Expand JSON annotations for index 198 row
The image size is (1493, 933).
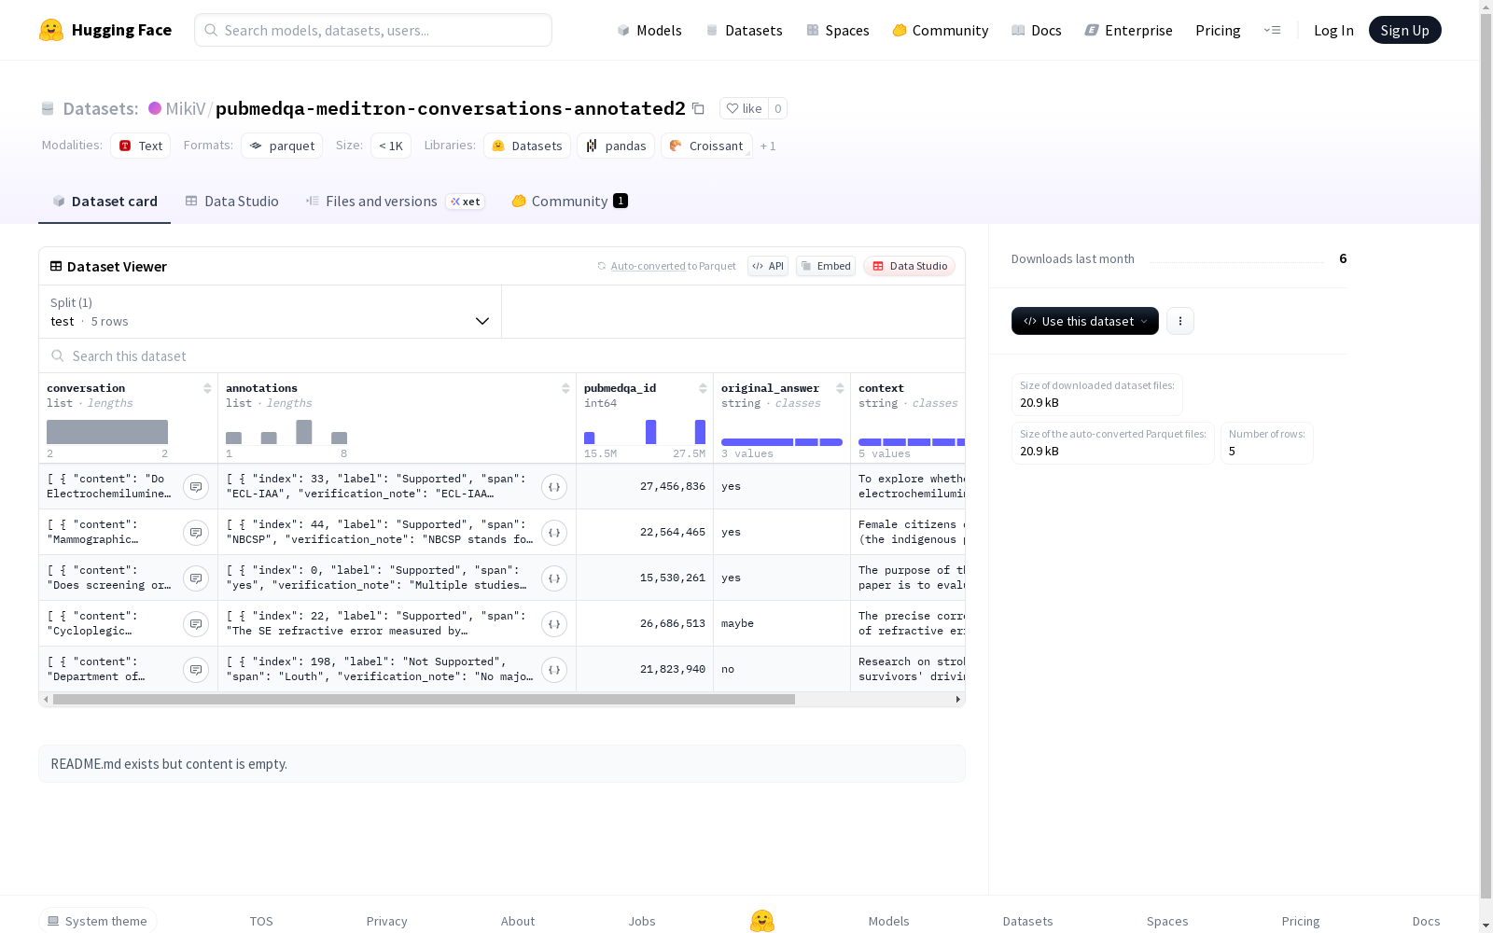pos(554,670)
